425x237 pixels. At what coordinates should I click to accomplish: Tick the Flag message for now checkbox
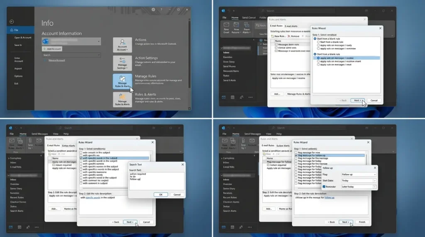[296, 152]
